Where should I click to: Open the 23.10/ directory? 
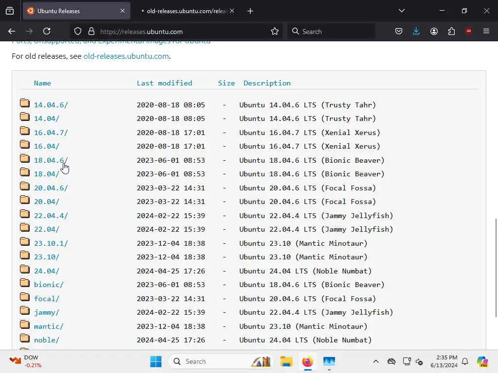tap(47, 257)
